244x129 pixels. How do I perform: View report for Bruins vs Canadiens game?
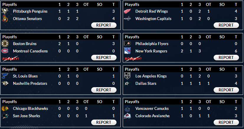point(104,57)
